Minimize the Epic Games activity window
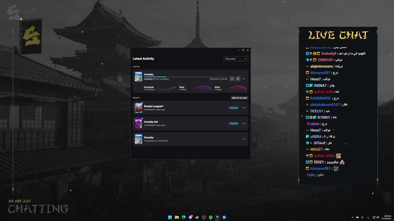The image size is (394, 221). 239,50
